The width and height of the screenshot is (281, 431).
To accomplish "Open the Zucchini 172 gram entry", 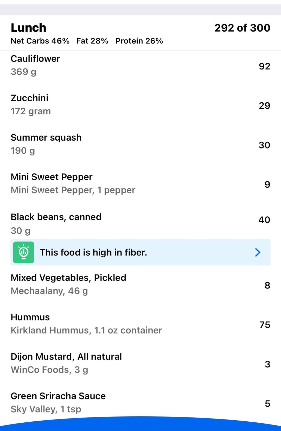I will 140,105.
